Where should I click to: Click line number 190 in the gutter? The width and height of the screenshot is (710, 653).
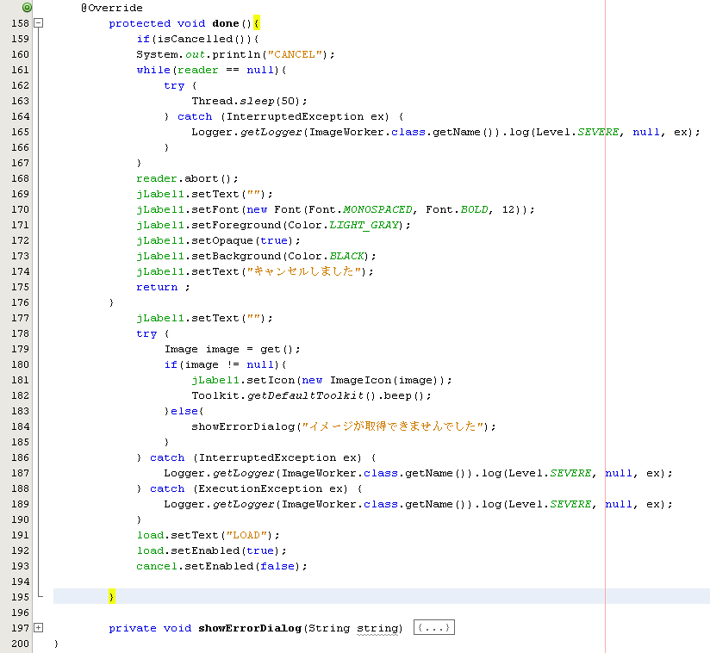pos(21,519)
